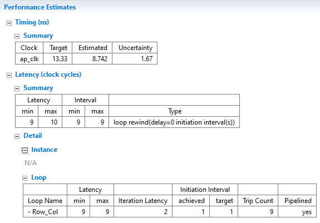Click the Latency (clock cycles) heading text
The image size is (320, 223).
point(48,75)
